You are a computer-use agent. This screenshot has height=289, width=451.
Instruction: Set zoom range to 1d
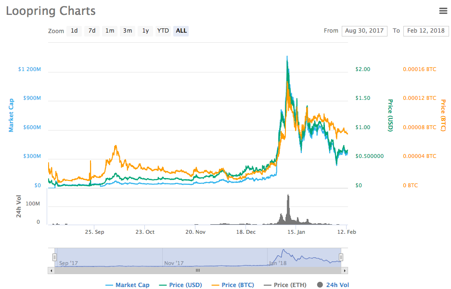74,31
